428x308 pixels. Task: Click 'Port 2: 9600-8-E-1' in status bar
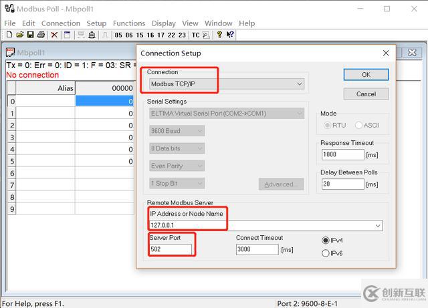click(308, 303)
